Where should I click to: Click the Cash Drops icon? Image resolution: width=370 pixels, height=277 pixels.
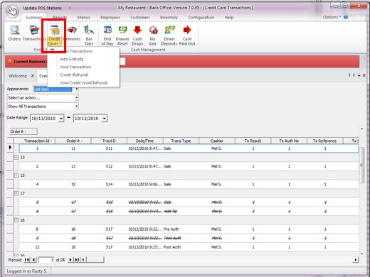[137, 36]
